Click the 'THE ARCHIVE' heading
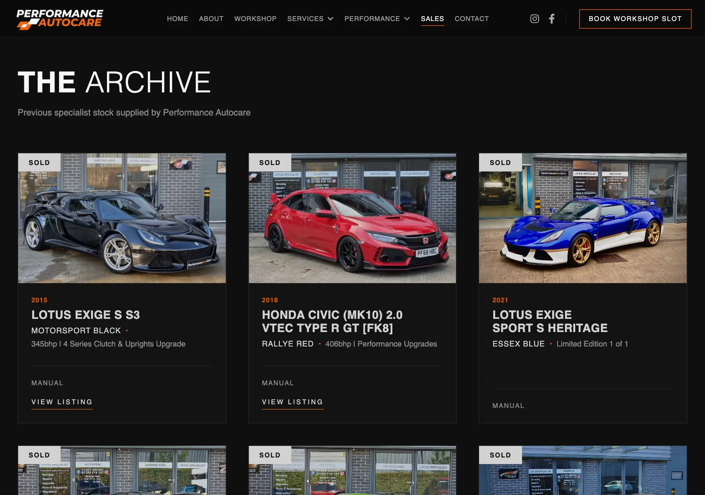The image size is (705, 495). [x=114, y=82]
